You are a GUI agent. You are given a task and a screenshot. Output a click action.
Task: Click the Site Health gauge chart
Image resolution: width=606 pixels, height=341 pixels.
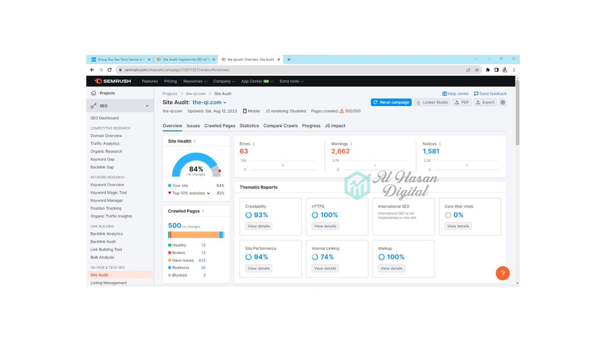(196, 165)
